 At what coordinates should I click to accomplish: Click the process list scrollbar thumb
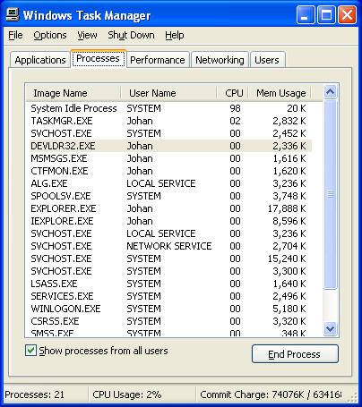pos(330,194)
